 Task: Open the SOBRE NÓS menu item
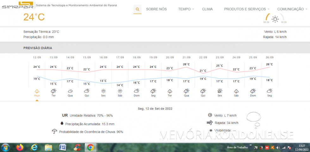(x=156, y=9)
